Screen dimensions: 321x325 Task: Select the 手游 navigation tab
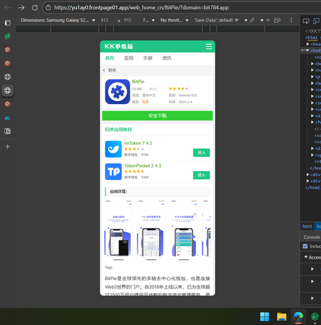[x=148, y=58]
